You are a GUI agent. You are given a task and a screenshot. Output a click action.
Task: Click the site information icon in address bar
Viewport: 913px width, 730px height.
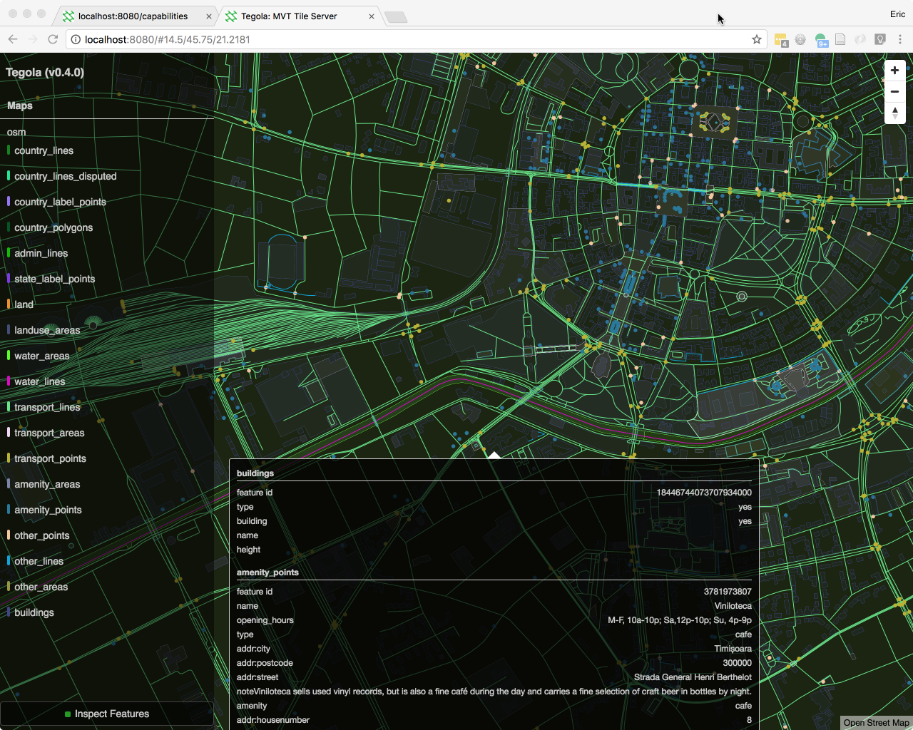point(76,39)
